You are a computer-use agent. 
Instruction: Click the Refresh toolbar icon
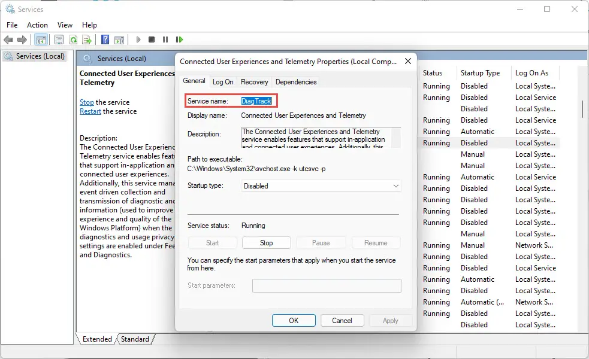click(73, 39)
